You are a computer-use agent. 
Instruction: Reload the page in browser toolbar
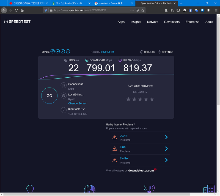tap(16, 10)
